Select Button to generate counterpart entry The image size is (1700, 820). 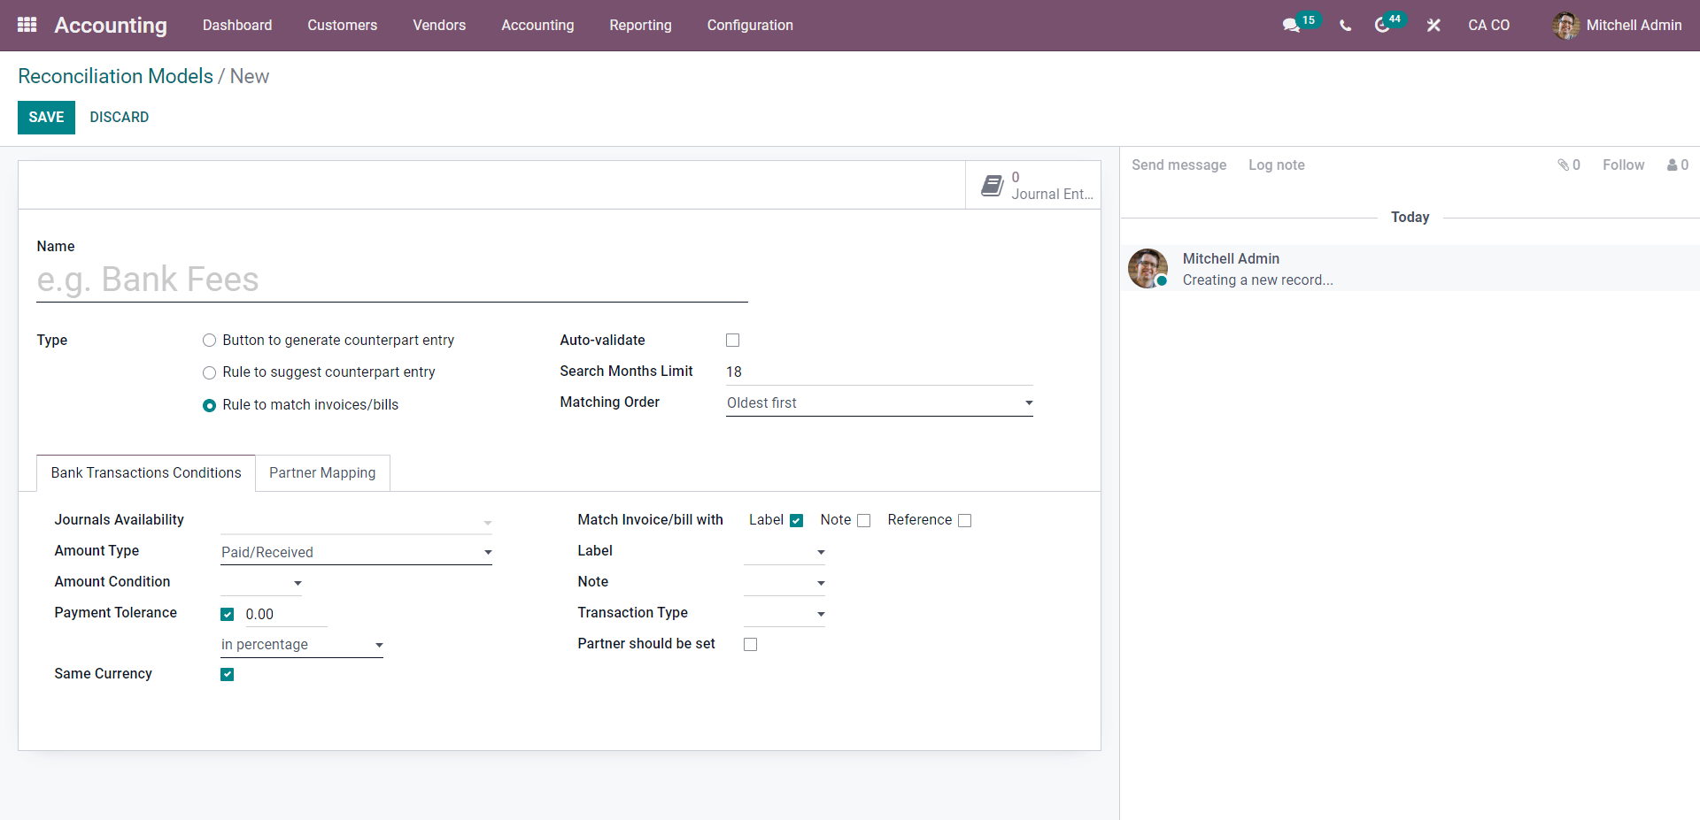click(210, 341)
